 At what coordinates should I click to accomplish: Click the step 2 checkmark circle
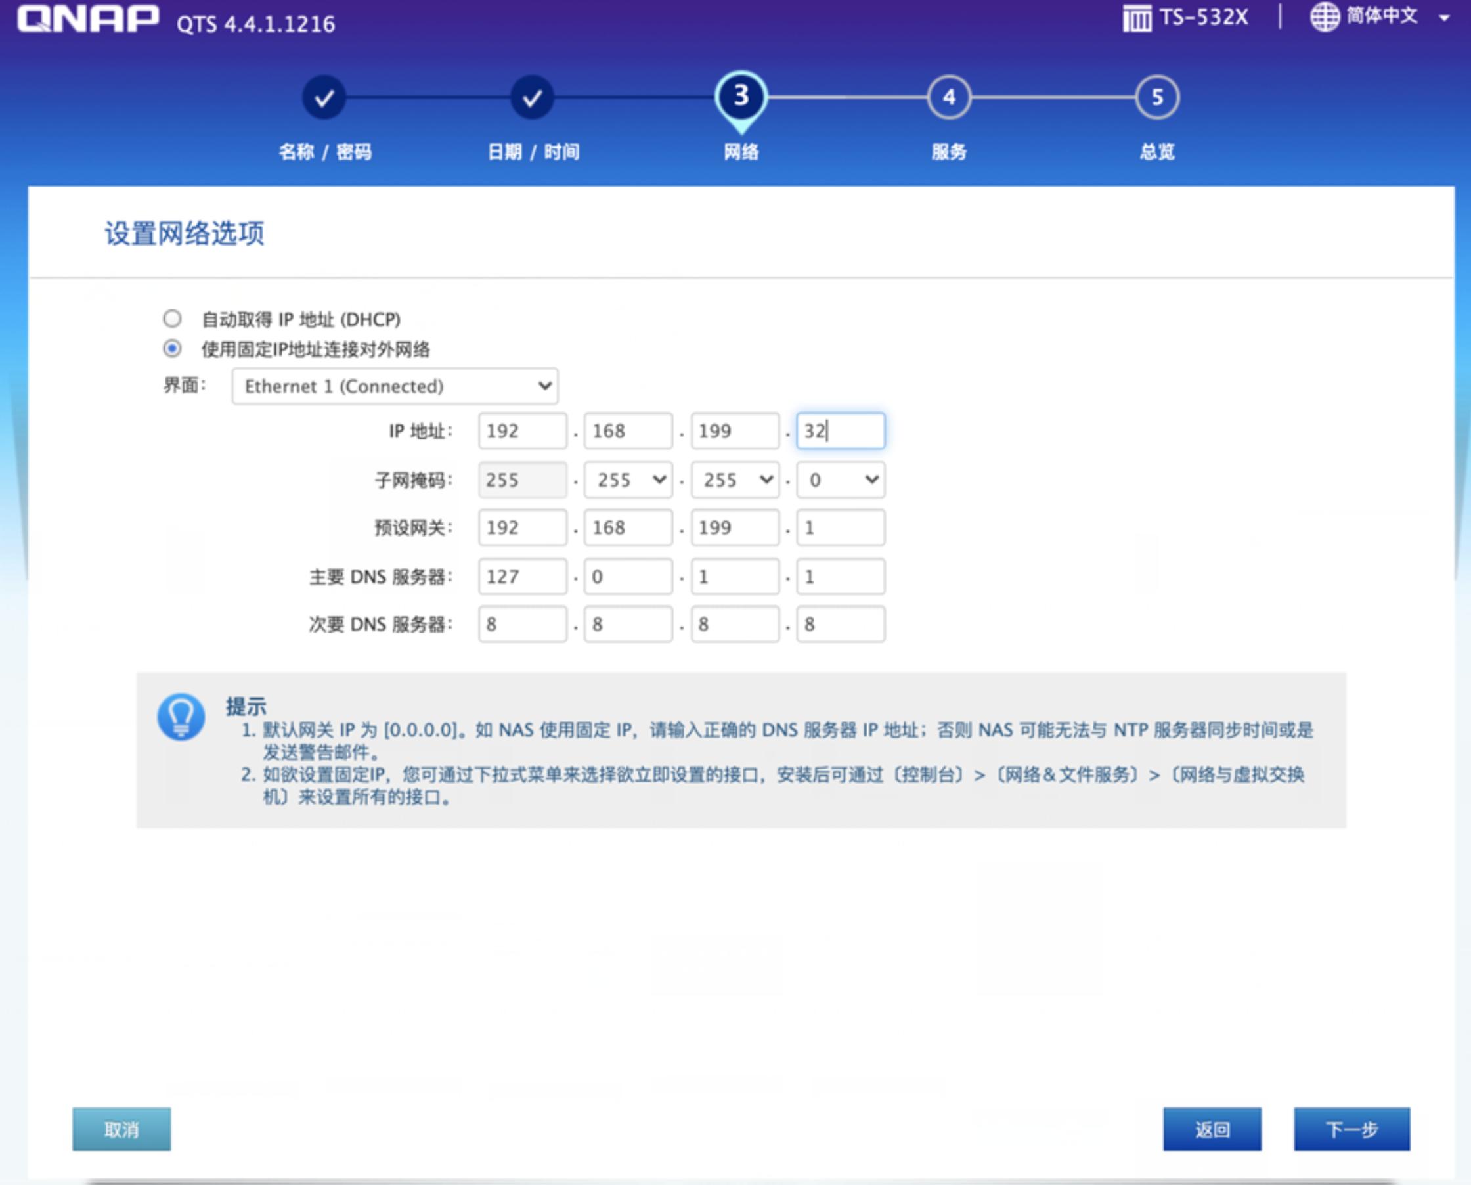(x=532, y=98)
